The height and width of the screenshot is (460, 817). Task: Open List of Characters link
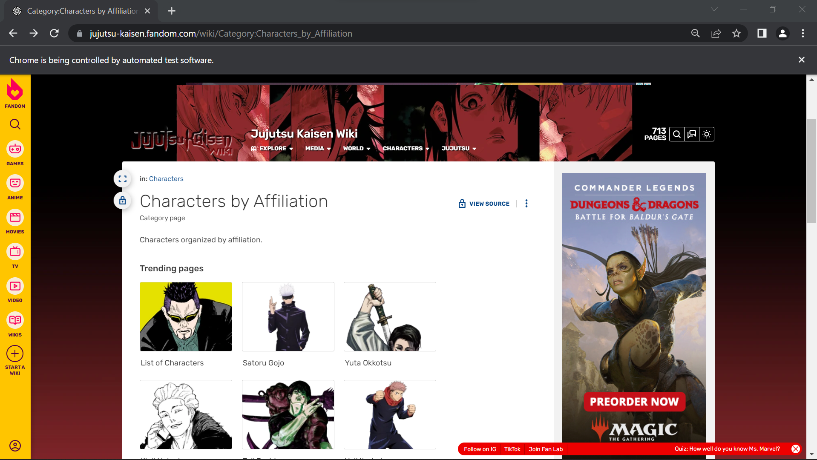pyautogui.click(x=172, y=363)
